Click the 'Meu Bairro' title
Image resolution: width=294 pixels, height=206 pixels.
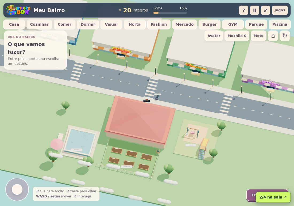click(x=49, y=10)
